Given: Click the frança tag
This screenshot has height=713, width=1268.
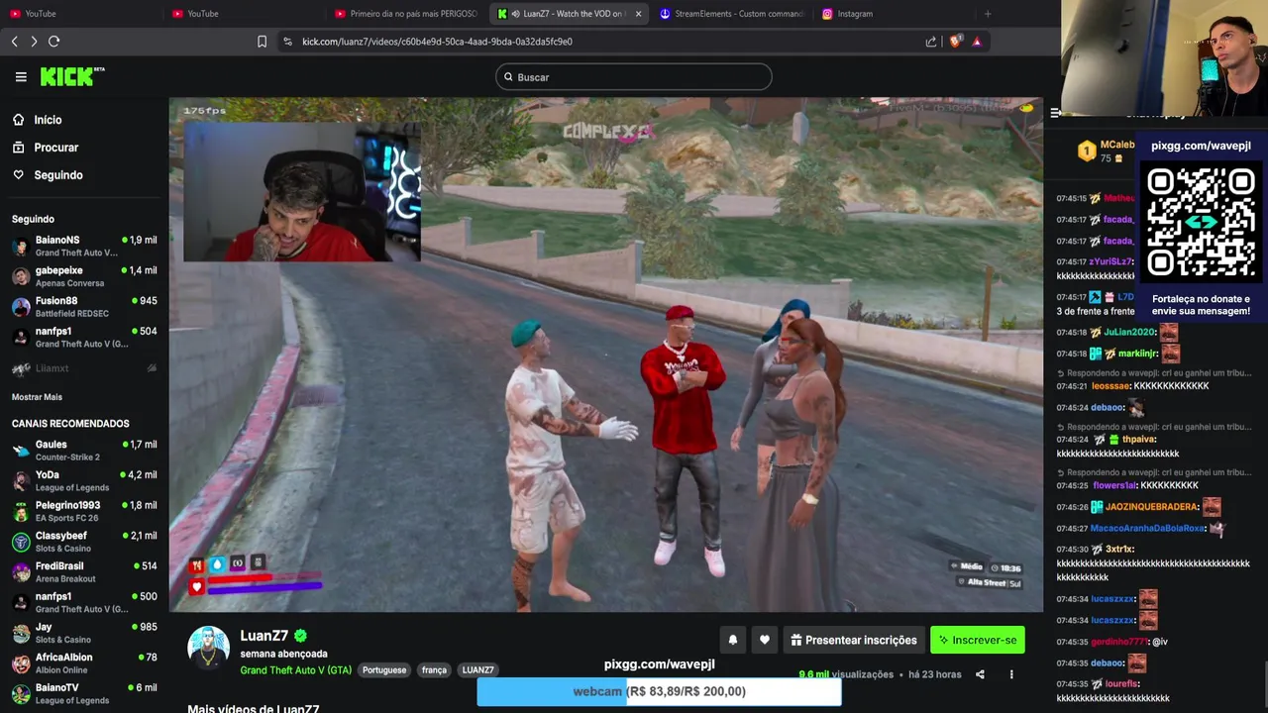Looking at the screenshot, I should (434, 670).
